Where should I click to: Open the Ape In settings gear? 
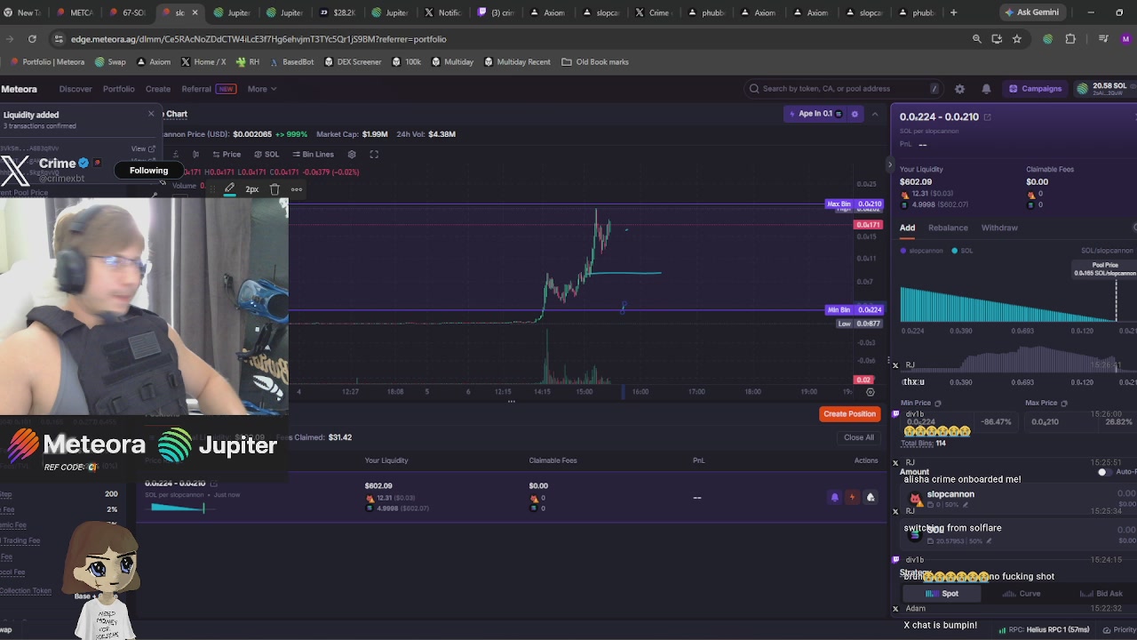(855, 114)
